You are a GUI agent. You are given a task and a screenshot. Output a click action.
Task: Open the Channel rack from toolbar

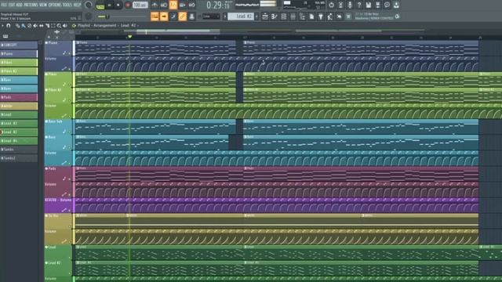point(284,16)
